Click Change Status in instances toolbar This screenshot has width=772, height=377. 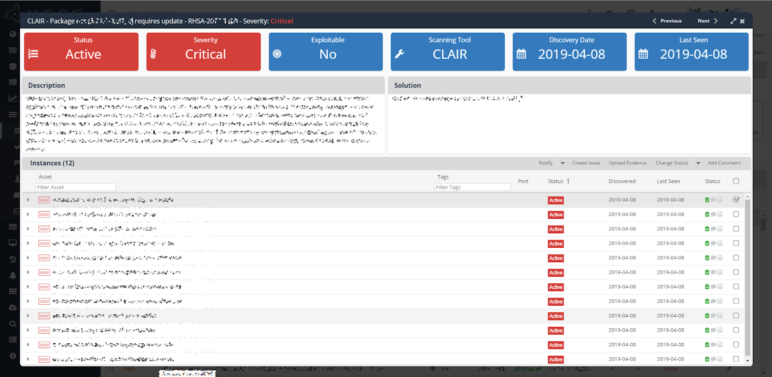coord(672,163)
